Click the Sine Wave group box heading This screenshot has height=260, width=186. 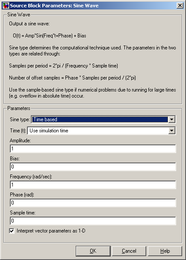point(19,15)
